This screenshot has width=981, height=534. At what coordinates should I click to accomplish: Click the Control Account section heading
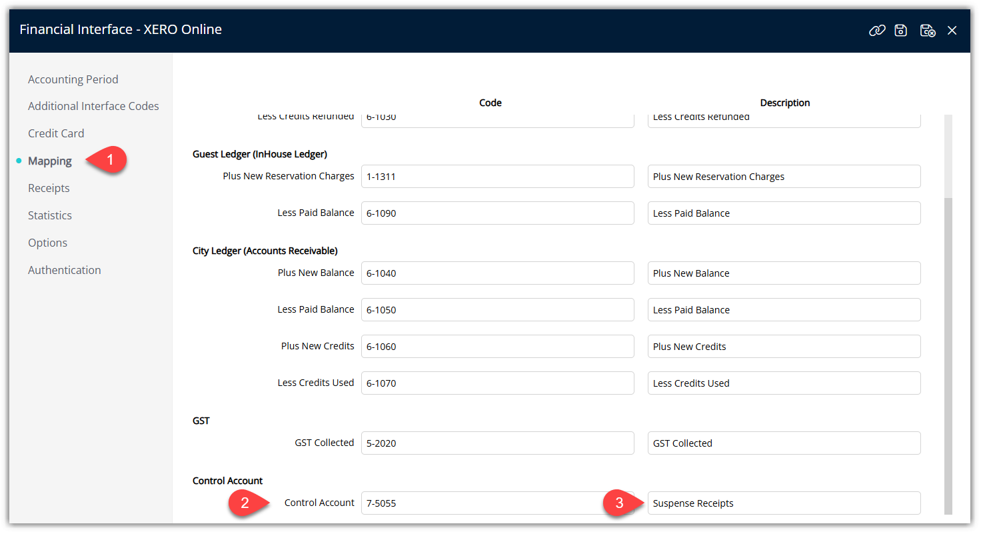tap(228, 481)
